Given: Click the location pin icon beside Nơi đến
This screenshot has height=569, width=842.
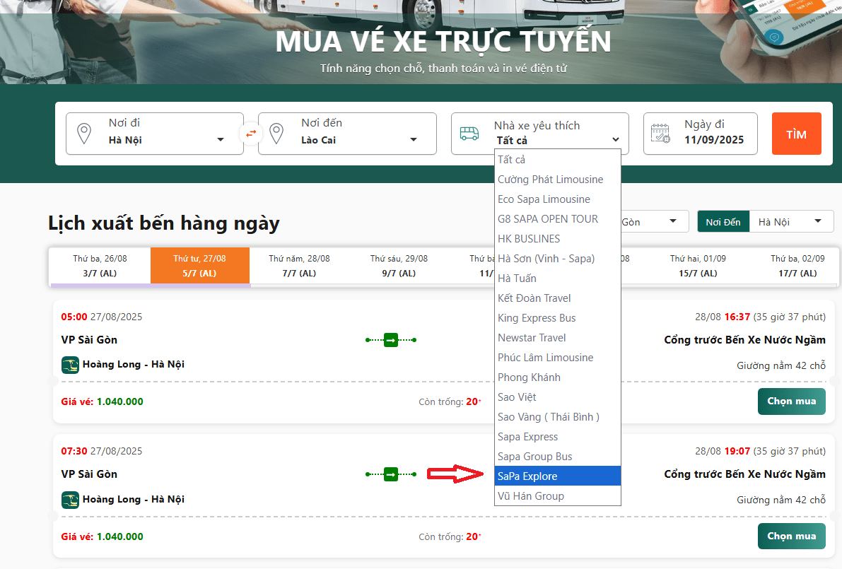Looking at the screenshot, I should click(276, 134).
